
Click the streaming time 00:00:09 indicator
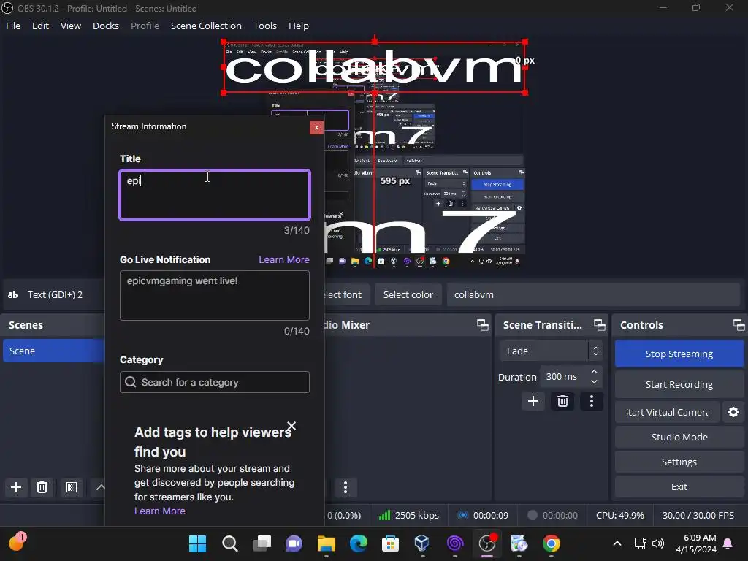[483, 516]
